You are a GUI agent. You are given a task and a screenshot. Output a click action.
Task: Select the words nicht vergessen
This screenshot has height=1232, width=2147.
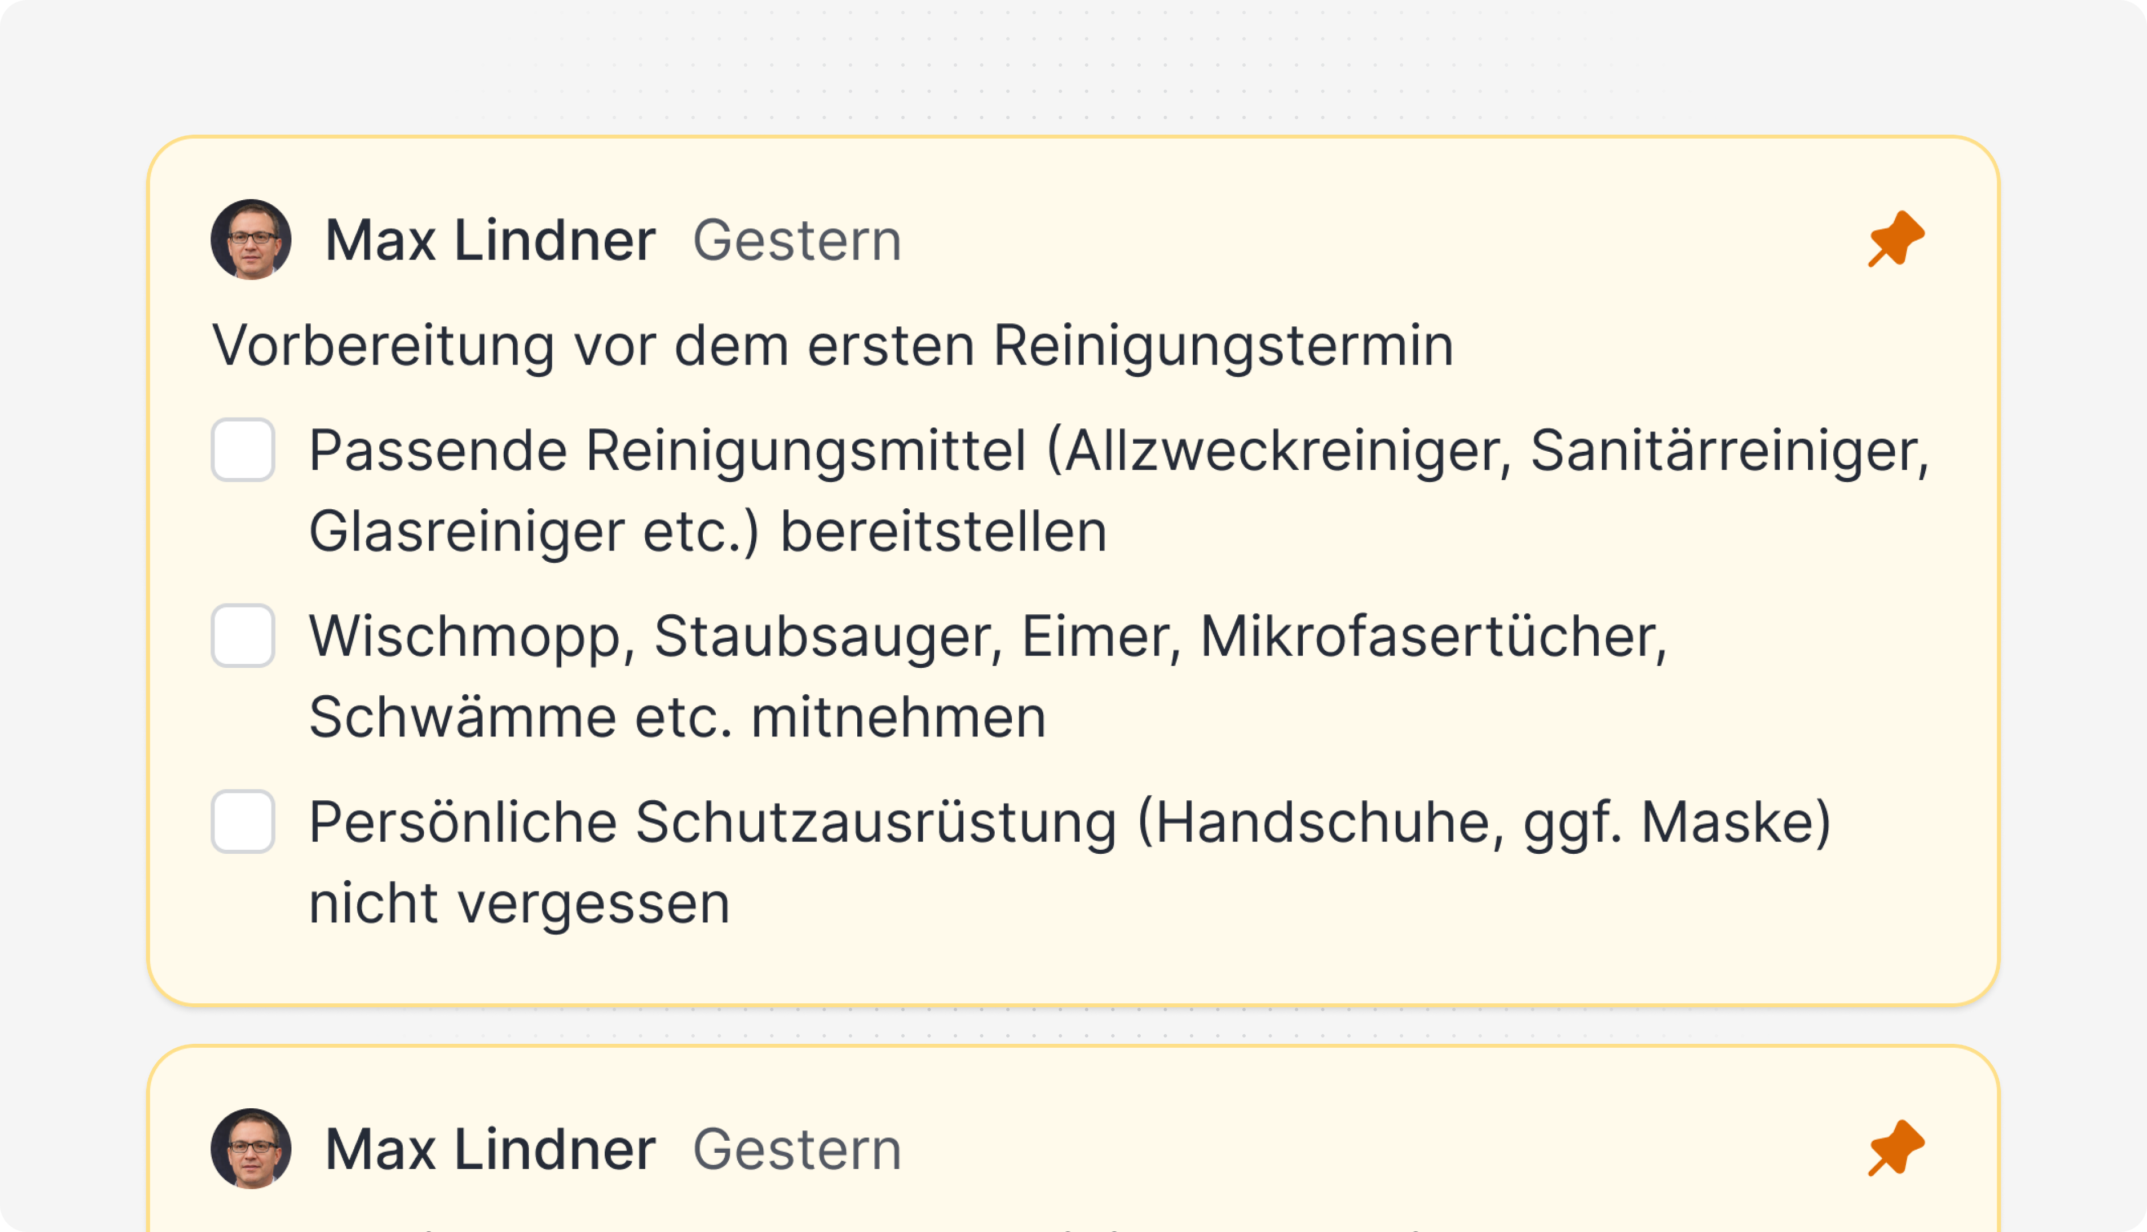click(x=518, y=903)
